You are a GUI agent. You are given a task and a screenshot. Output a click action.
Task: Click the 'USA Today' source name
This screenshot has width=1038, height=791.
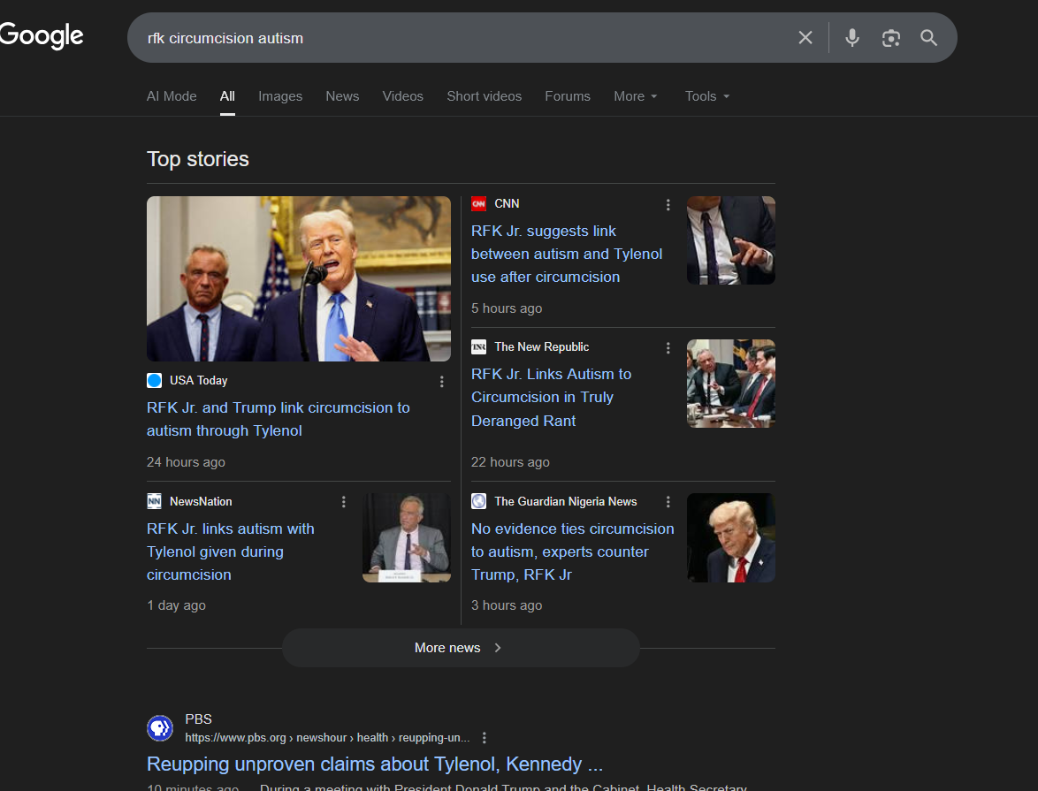pos(199,380)
